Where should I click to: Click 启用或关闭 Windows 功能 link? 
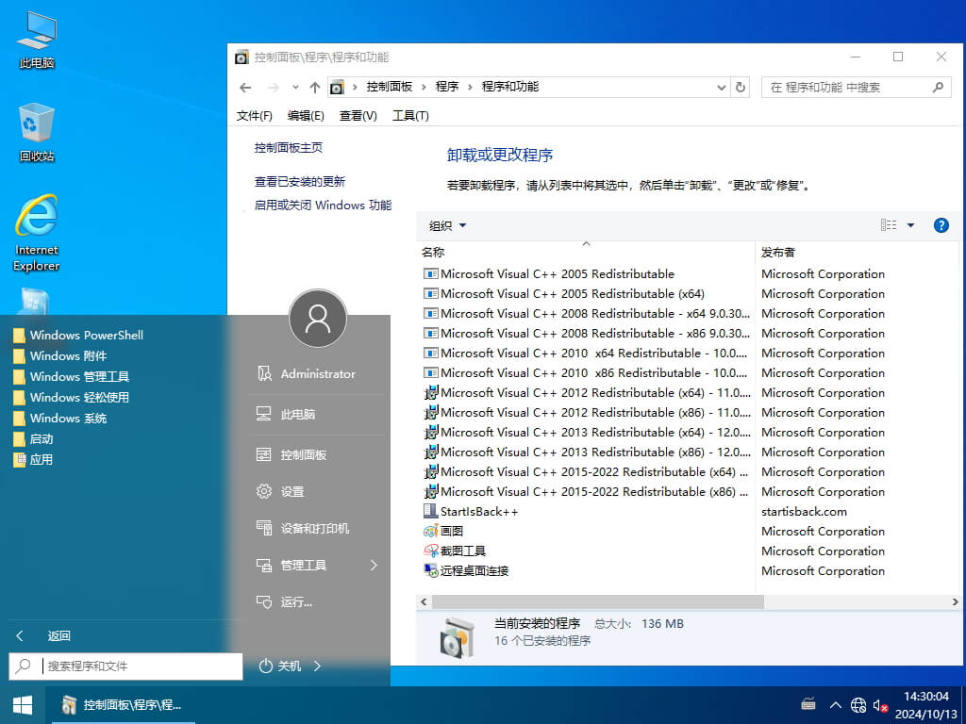(323, 205)
